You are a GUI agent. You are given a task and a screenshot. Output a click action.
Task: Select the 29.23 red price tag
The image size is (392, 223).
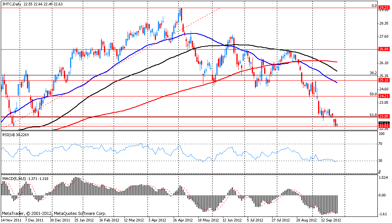(383, 7)
